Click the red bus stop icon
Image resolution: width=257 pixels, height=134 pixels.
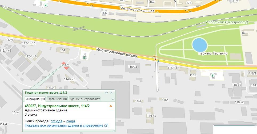(x=155, y=59)
